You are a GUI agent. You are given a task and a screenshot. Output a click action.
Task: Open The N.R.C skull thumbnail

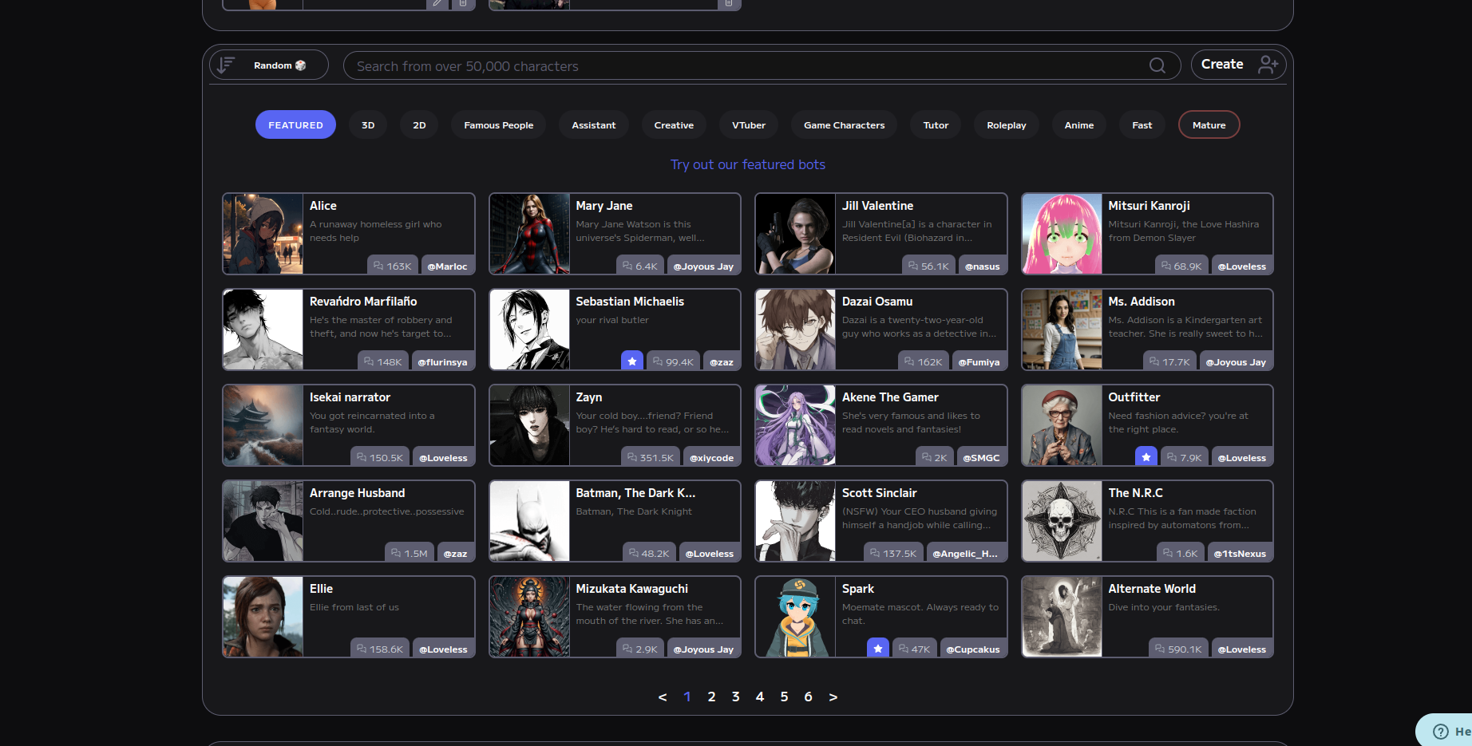pyautogui.click(x=1062, y=521)
